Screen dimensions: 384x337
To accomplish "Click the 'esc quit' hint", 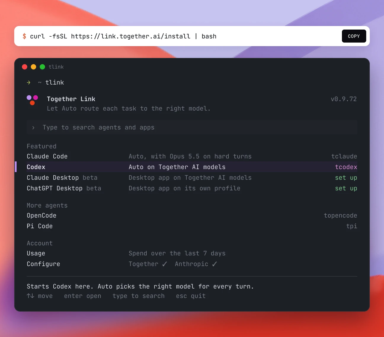I will click(191, 296).
